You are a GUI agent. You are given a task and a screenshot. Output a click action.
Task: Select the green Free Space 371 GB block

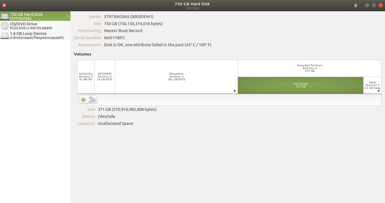pos(300,85)
